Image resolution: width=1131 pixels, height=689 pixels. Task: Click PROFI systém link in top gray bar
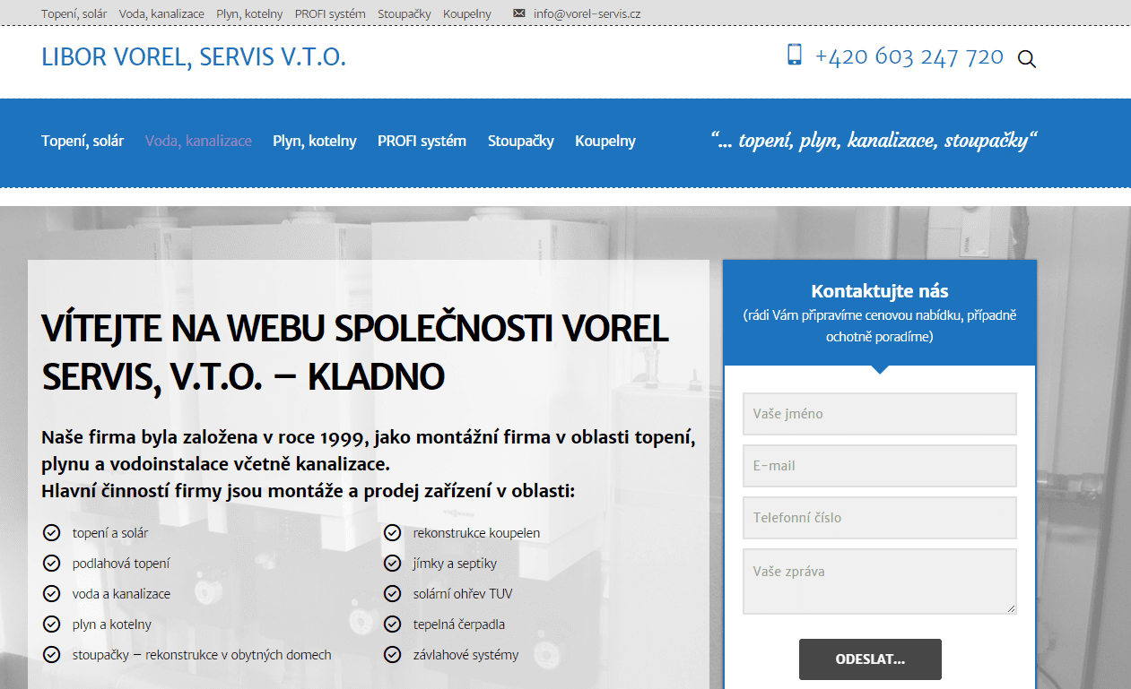[x=330, y=14]
